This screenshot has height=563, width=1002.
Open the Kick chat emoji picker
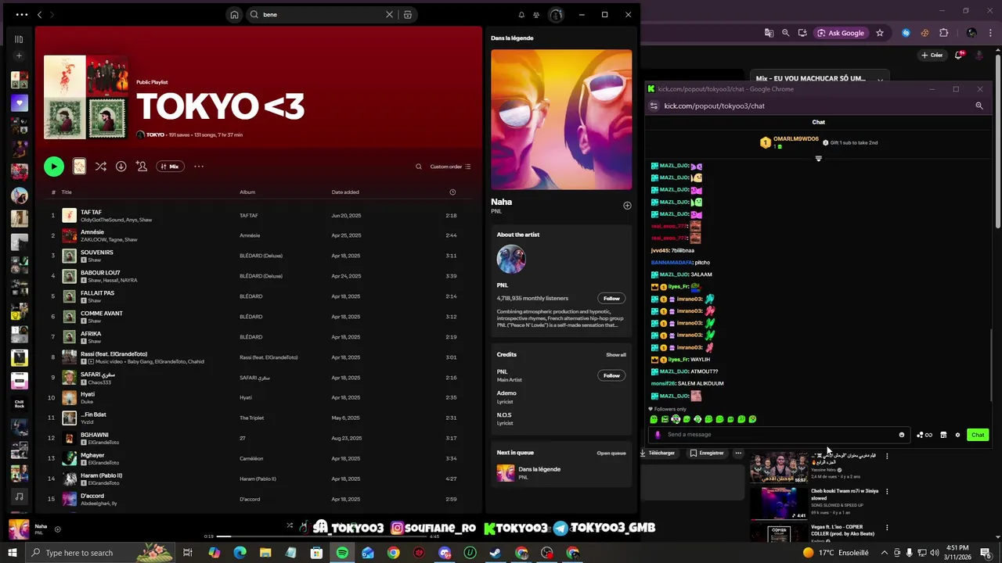pyautogui.click(x=902, y=435)
